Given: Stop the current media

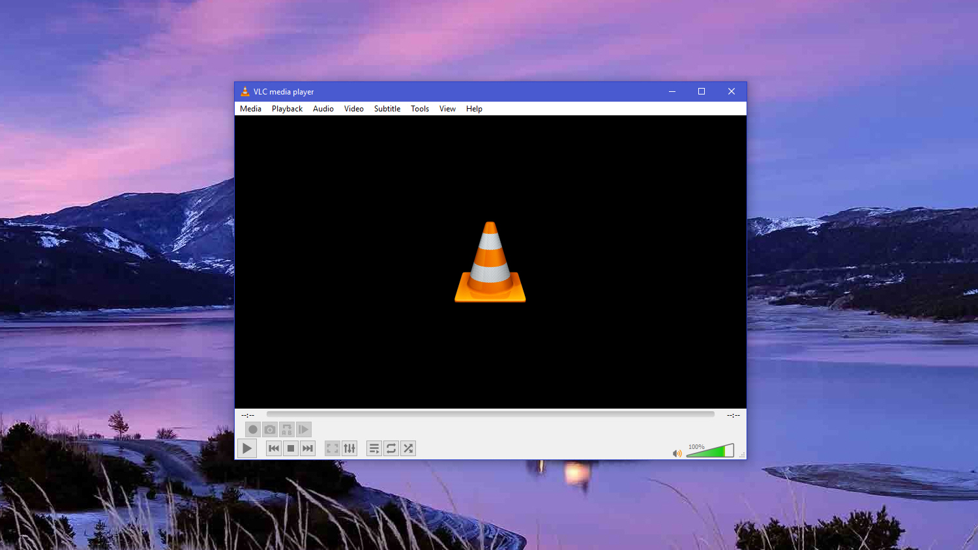Looking at the screenshot, I should [290, 448].
